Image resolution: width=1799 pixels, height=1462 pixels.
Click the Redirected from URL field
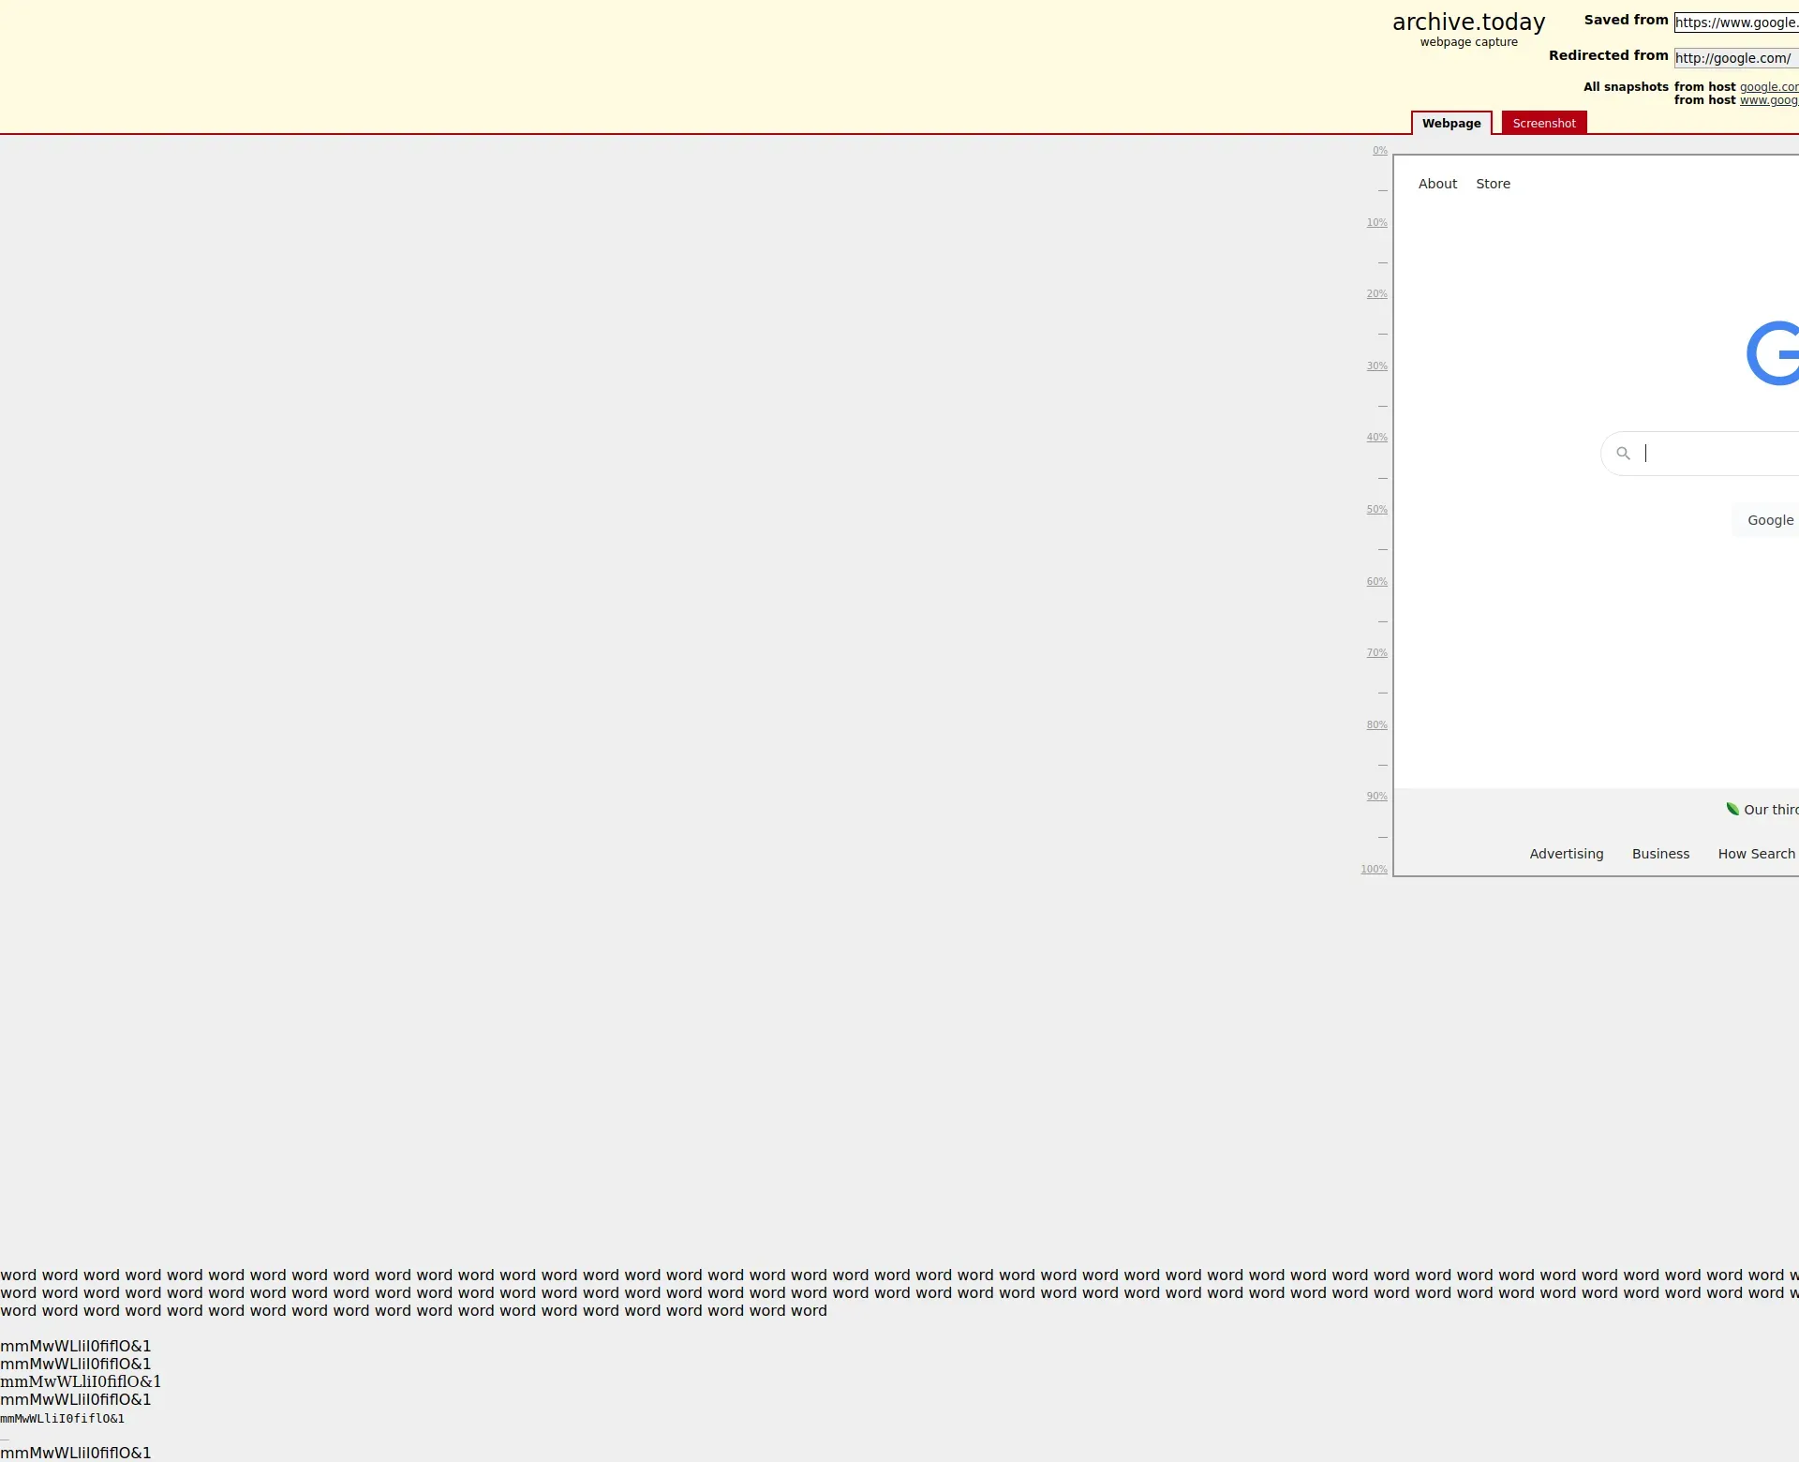(1736, 58)
